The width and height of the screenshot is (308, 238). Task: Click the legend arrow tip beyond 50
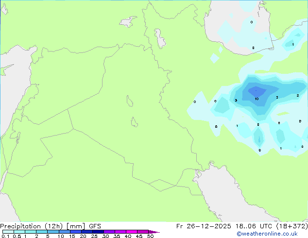(x=154, y=232)
